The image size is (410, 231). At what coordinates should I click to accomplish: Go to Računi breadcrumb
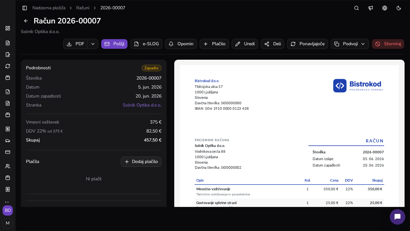83,8
